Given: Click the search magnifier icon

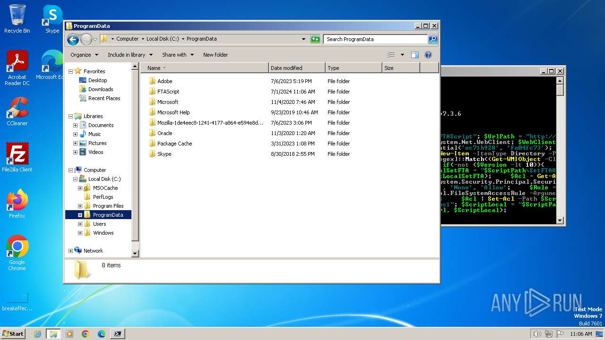Looking at the screenshot, I should [x=432, y=39].
